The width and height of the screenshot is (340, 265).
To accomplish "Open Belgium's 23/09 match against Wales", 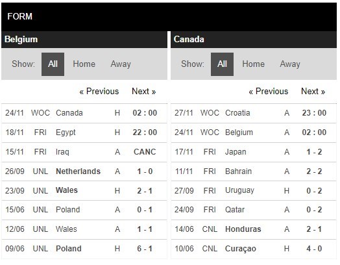I will [x=84, y=190].
